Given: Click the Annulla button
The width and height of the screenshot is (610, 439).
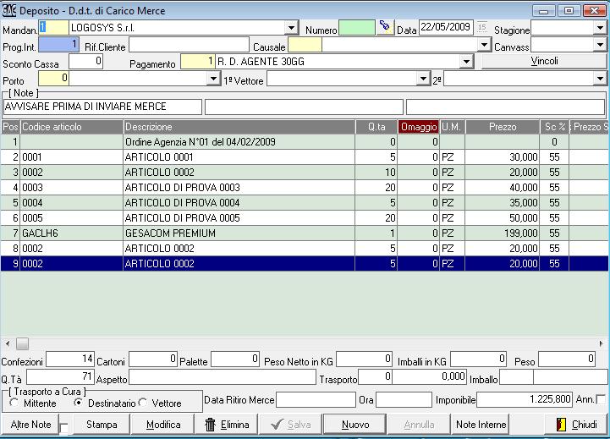Looking at the screenshot, I should coord(419,425).
